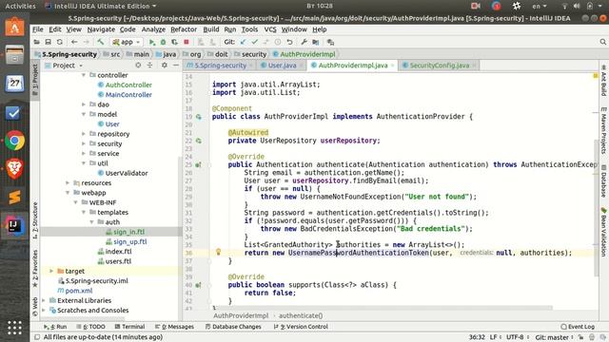Viewport: 609px width, 342px height.
Task: Expand External Libraries node
Action: click(x=44, y=300)
